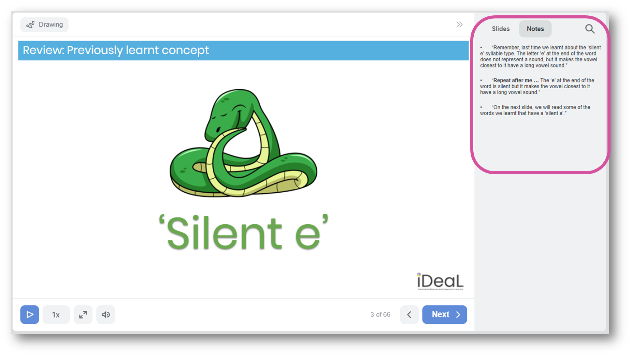Viewport: 631px width, 356px height.
Task: Start playback with the play button
Action: pyautogui.click(x=30, y=314)
